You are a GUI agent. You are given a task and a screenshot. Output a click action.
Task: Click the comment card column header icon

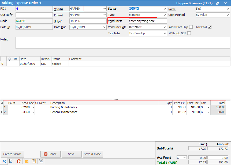pos(16,59)
